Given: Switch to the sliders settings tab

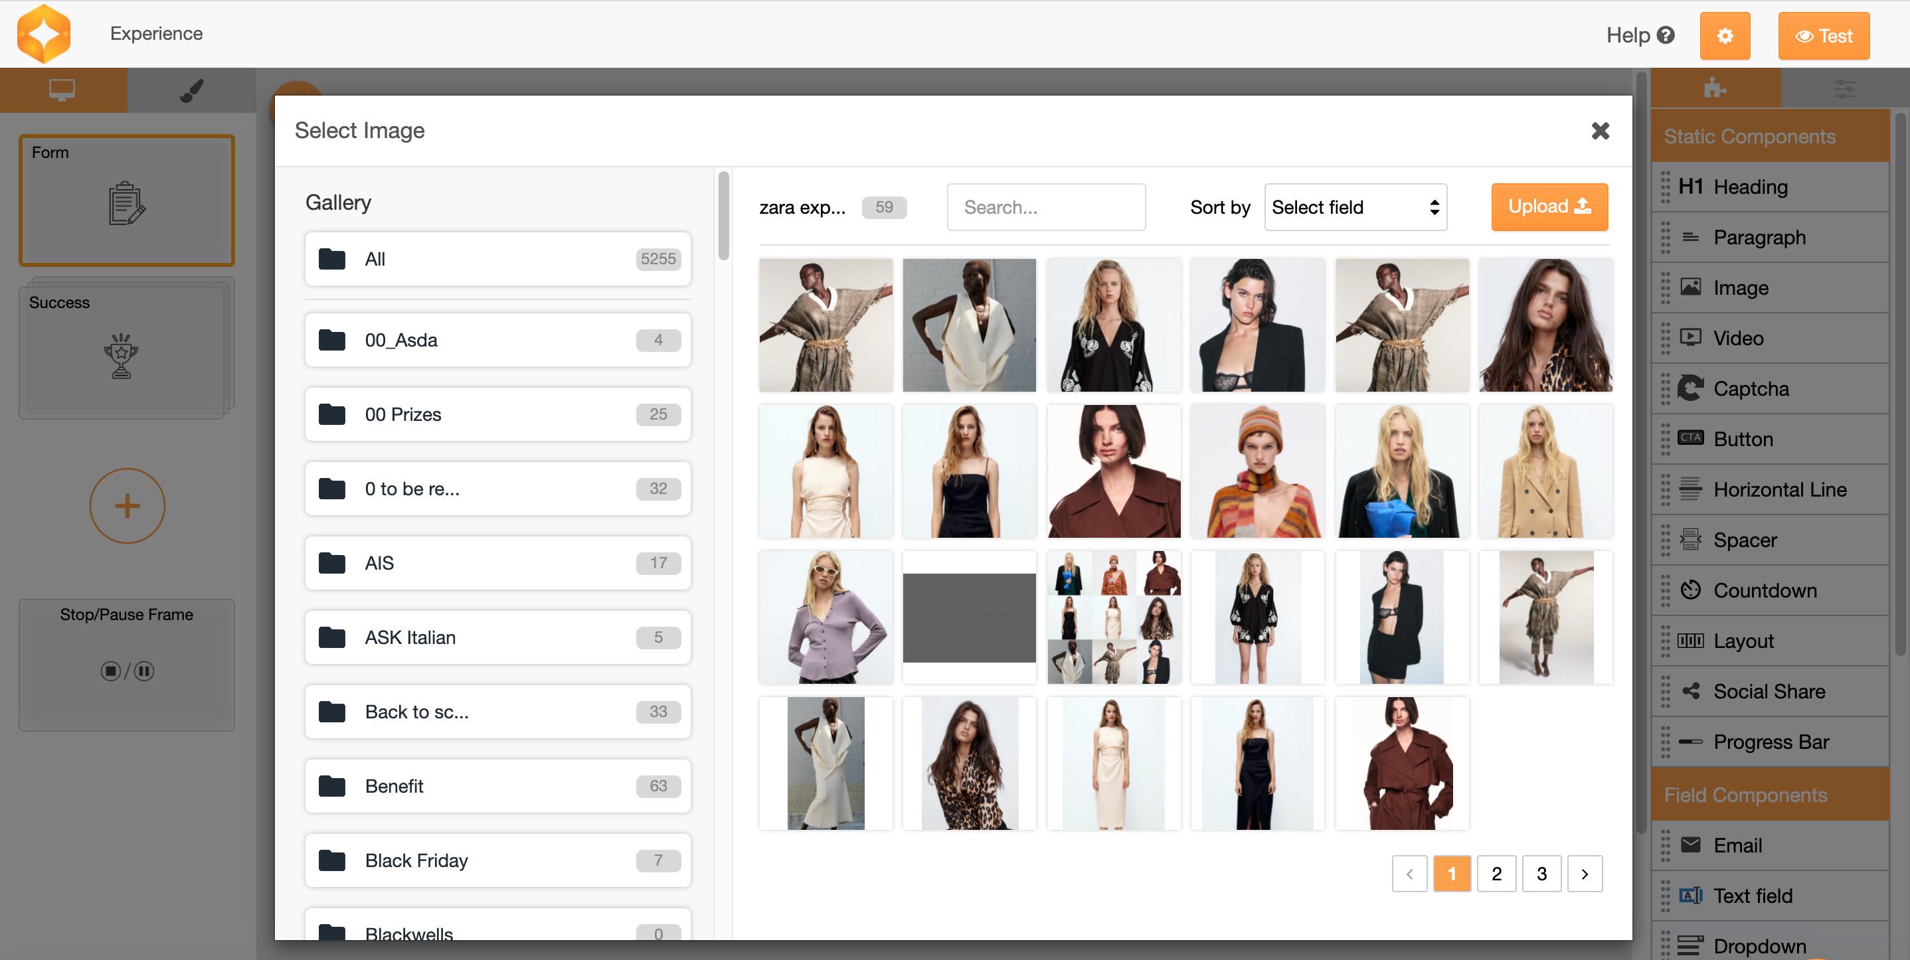Looking at the screenshot, I should pyautogui.click(x=1844, y=89).
